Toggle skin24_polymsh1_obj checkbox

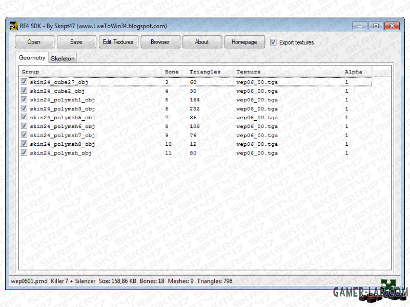(x=24, y=99)
